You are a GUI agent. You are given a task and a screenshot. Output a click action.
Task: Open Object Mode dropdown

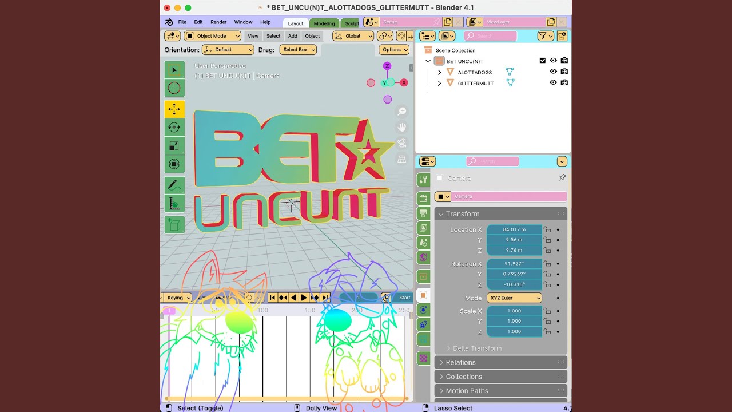click(213, 36)
